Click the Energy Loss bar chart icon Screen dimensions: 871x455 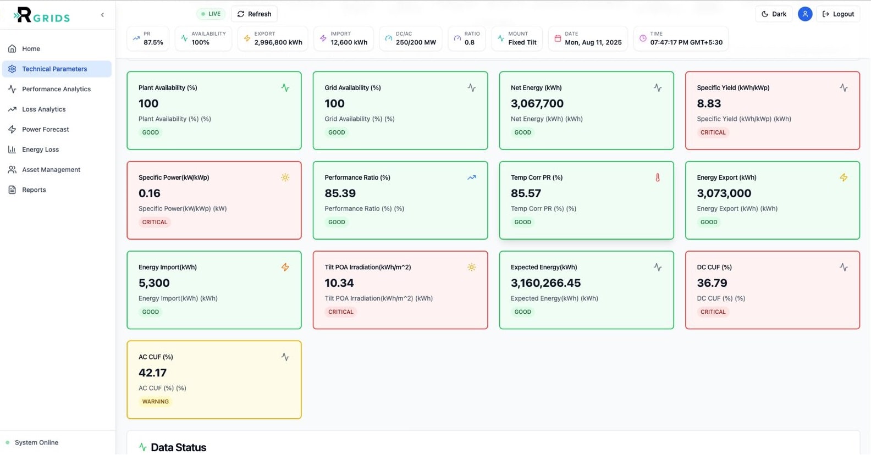click(12, 149)
